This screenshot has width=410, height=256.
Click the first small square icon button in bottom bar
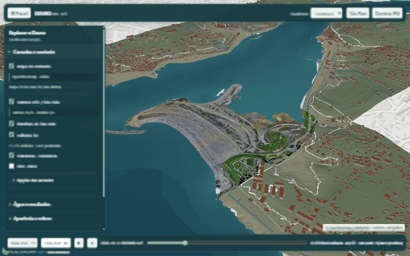pos(79,243)
